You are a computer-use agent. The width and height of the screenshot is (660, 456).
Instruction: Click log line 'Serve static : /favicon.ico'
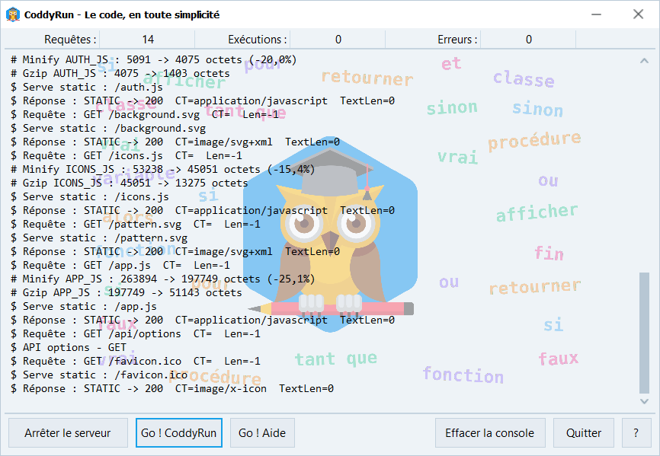(99, 375)
